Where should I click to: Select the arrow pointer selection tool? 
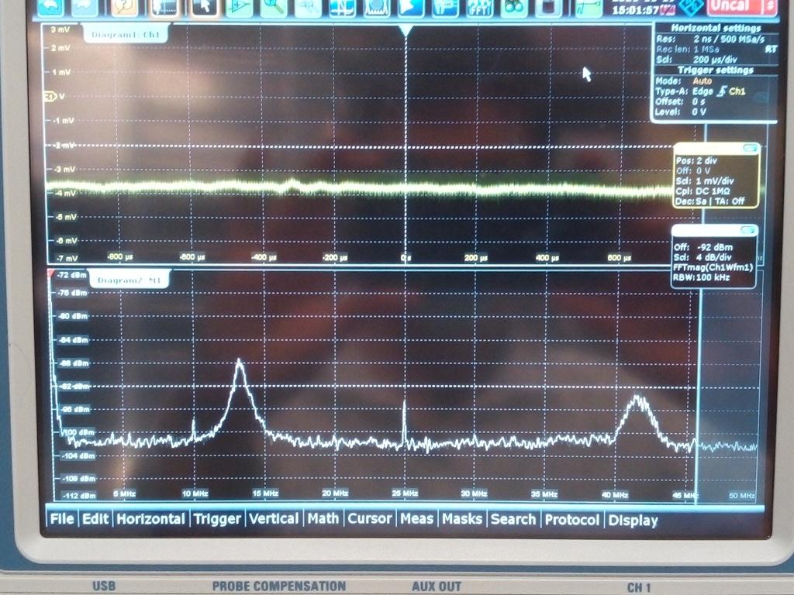[205, 7]
